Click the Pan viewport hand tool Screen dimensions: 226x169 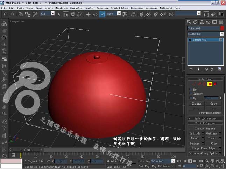212,166
